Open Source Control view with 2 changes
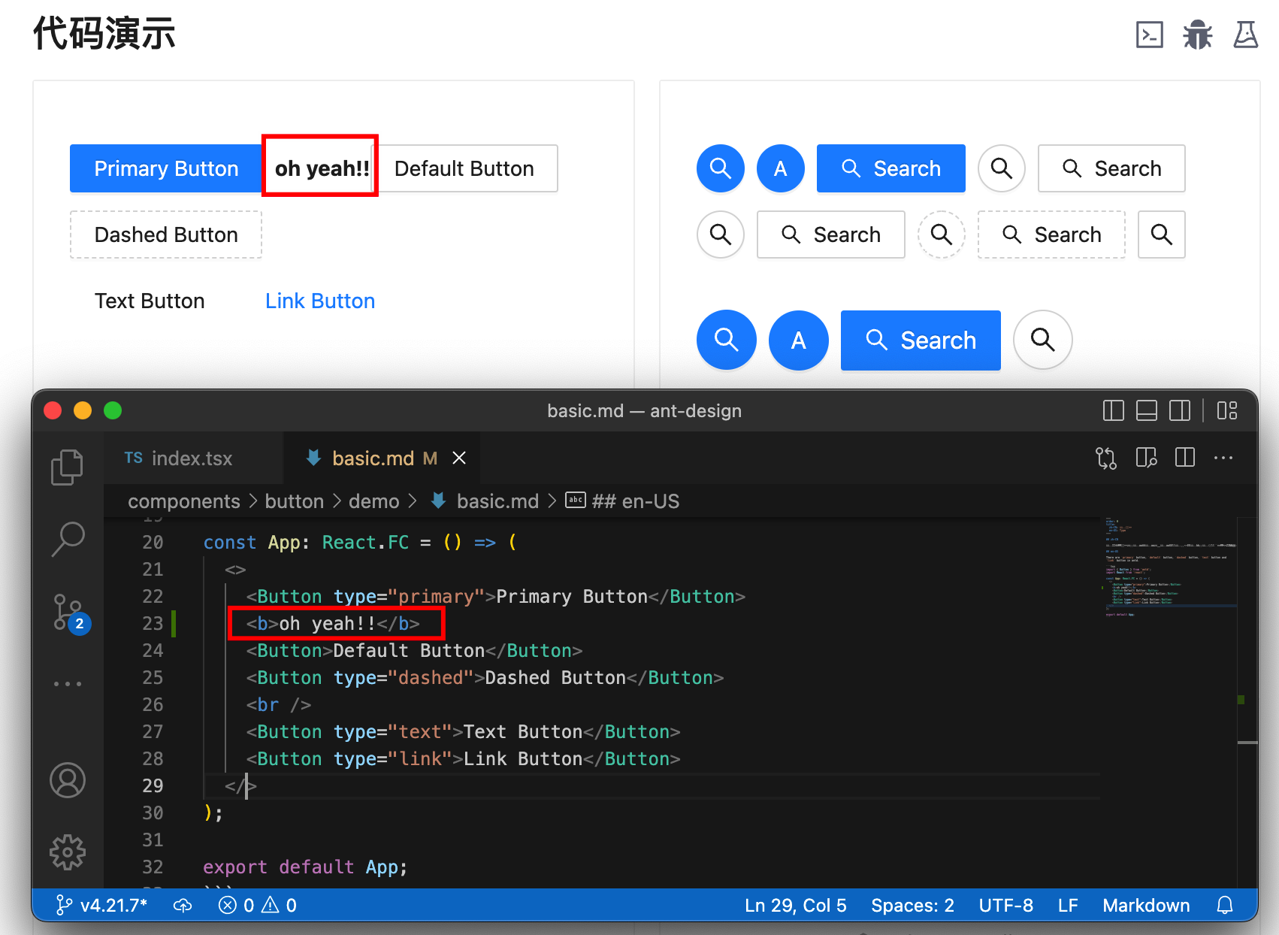1279x935 pixels. [x=68, y=612]
